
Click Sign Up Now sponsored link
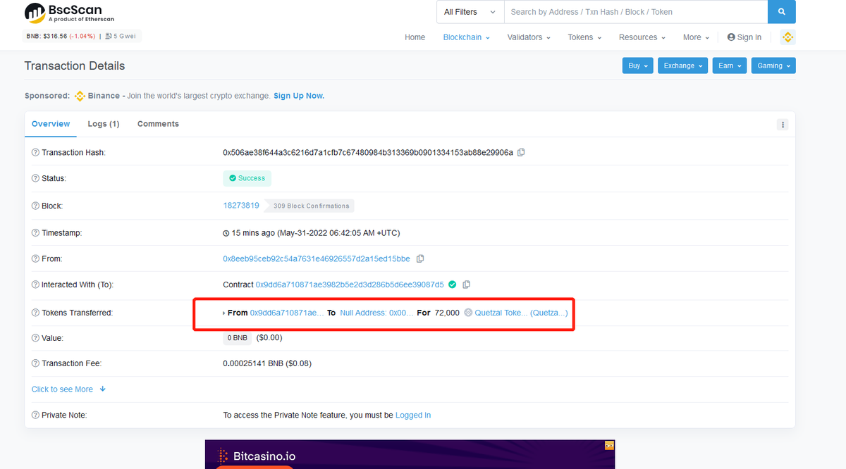[x=299, y=96]
